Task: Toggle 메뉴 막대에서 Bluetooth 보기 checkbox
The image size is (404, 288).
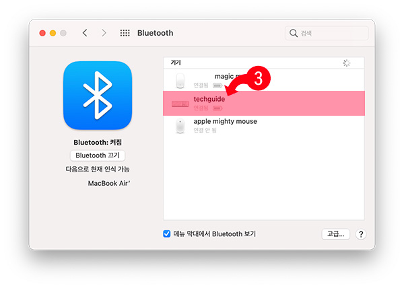Action: (x=167, y=234)
